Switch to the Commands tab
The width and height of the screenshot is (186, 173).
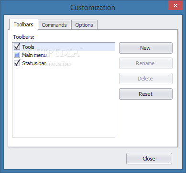click(x=54, y=25)
